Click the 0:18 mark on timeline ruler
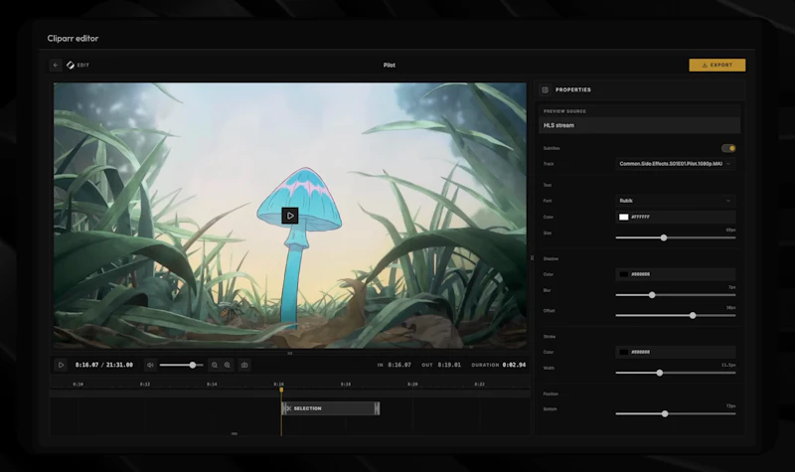This screenshot has width=795, height=472. coord(345,385)
